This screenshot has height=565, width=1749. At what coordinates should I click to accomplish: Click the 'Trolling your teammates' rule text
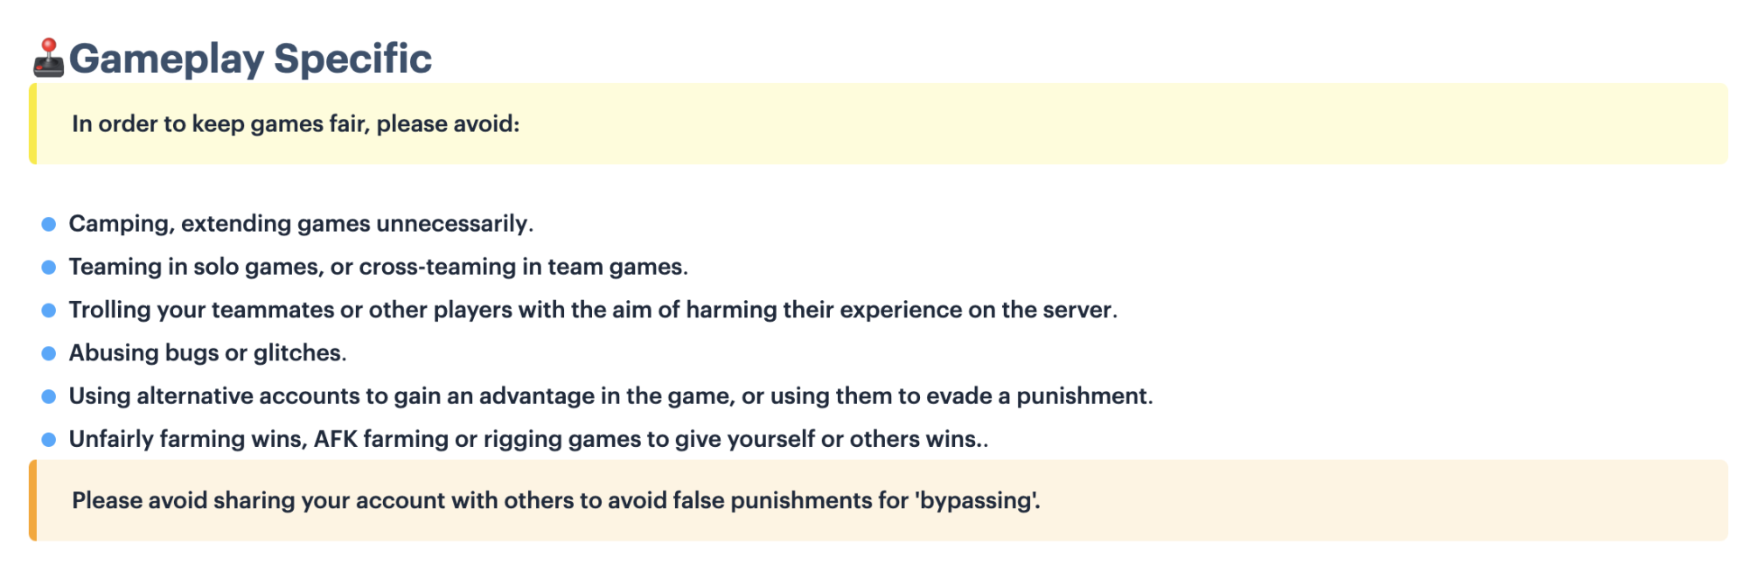(x=593, y=310)
